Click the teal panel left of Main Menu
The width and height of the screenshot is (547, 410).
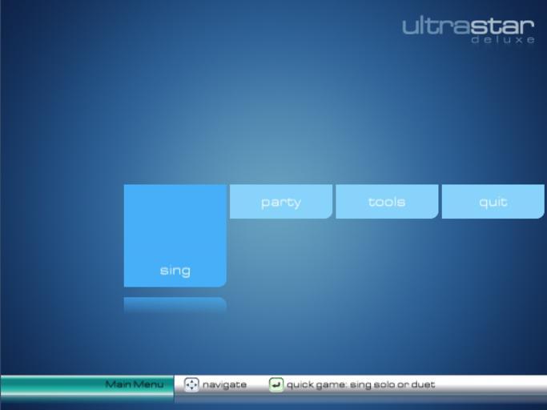point(48,385)
